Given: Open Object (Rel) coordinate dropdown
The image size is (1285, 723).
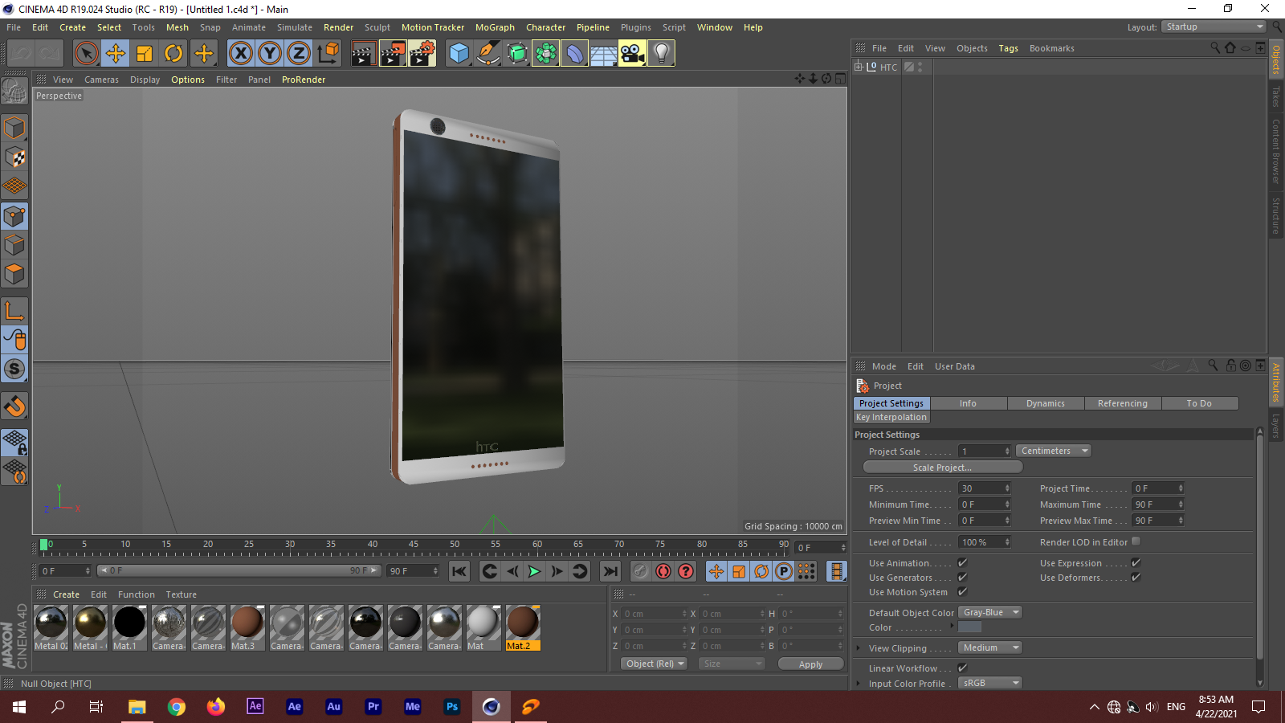Looking at the screenshot, I should (x=655, y=664).
